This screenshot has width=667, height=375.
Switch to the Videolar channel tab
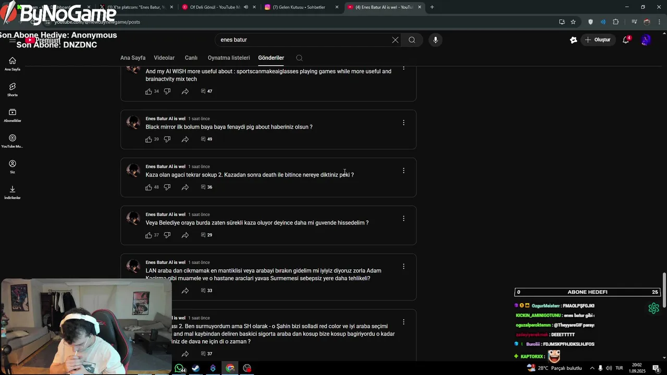pyautogui.click(x=164, y=58)
